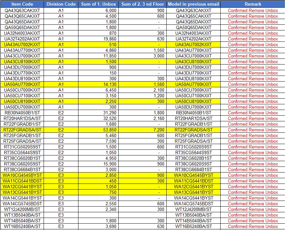Select Item Code cell RT22FGRADB1/ST
This screenshot has width=285, height=230.
coord(22,124)
